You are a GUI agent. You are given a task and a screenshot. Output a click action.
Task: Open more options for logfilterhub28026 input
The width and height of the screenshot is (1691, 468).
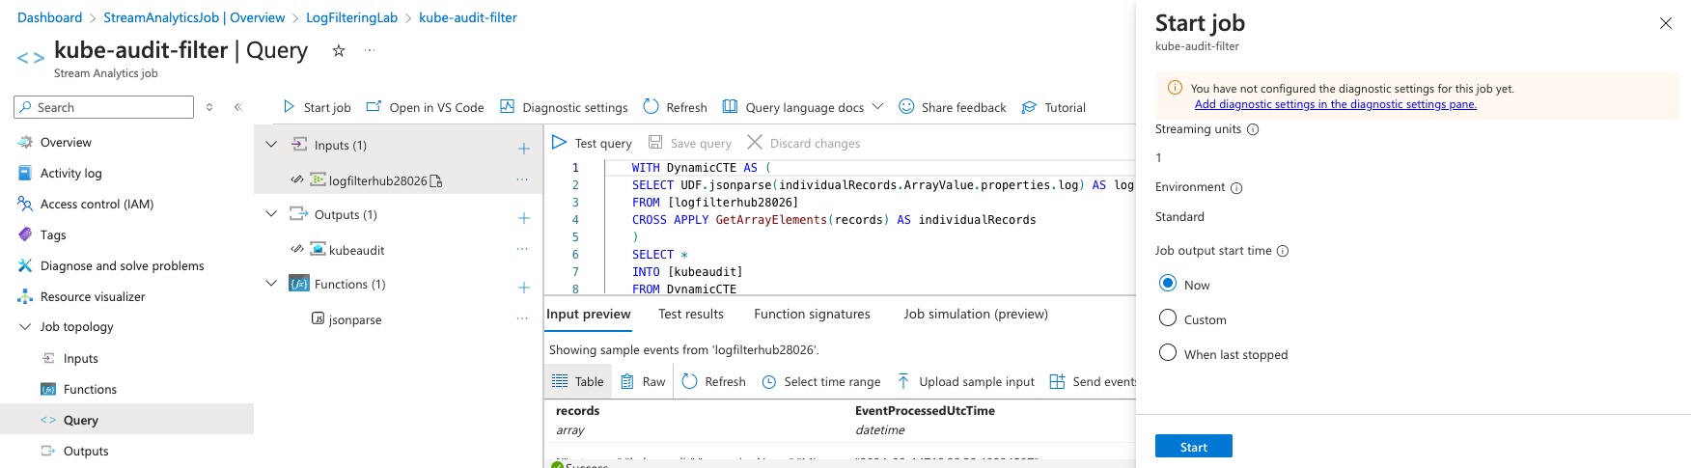click(522, 180)
